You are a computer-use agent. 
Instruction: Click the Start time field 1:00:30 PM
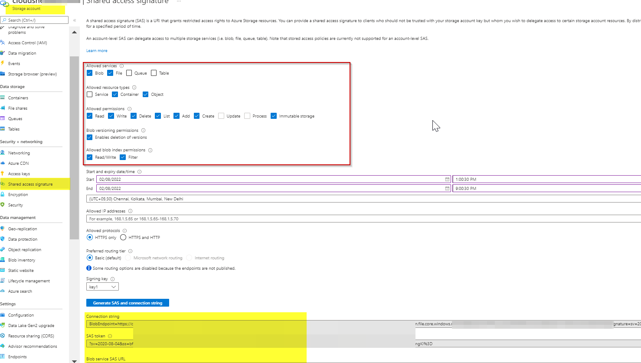(546, 179)
